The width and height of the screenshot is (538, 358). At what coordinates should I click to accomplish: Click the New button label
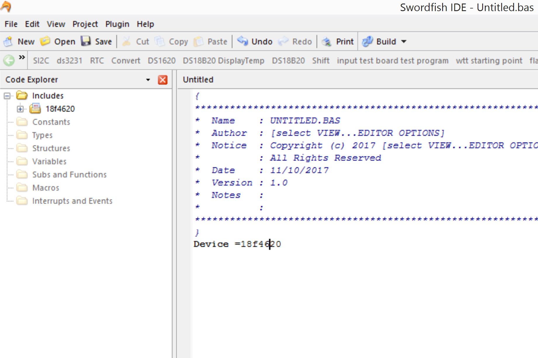click(26, 41)
